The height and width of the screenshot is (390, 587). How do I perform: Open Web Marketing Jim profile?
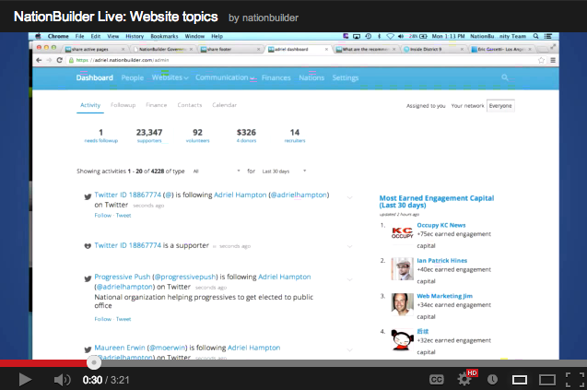(x=445, y=296)
